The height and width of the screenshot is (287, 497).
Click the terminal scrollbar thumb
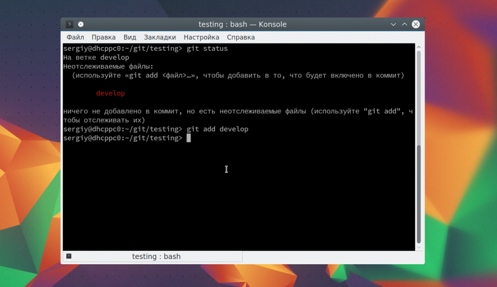click(419, 194)
